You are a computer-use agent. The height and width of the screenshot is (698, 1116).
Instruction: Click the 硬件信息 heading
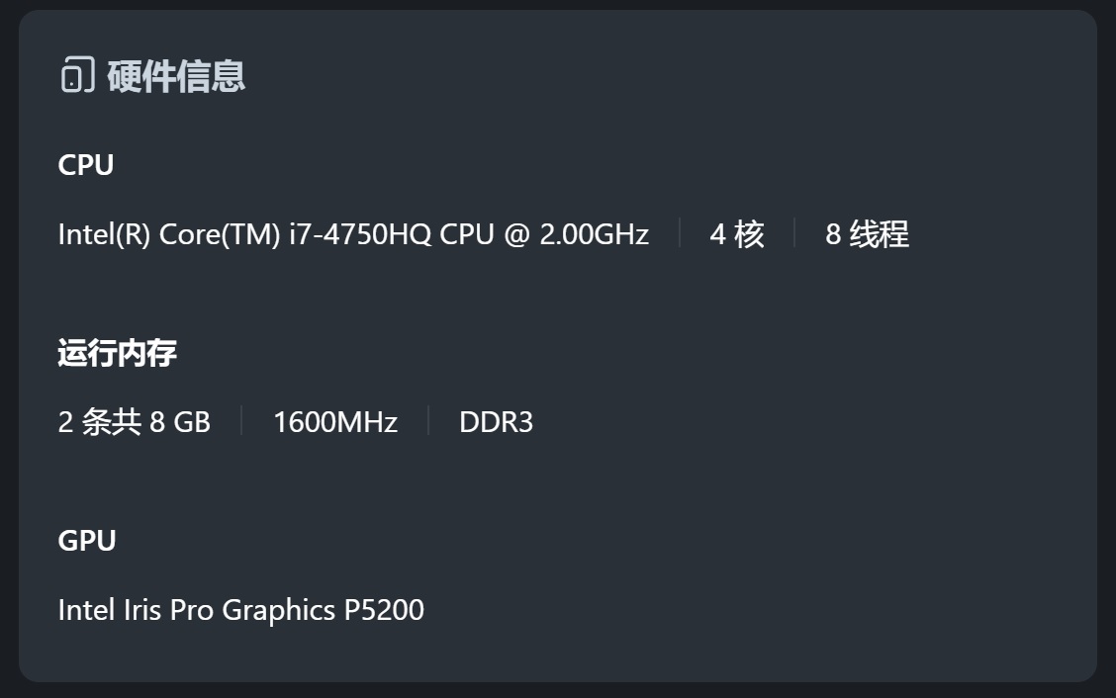[x=176, y=76]
